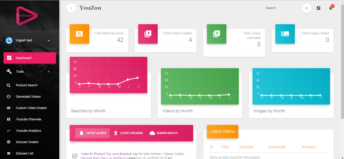Toggle the checkbox beside the baseball cap alert
Image resolution: width=344 pixels, height=159 pixels.
tap(75, 156)
